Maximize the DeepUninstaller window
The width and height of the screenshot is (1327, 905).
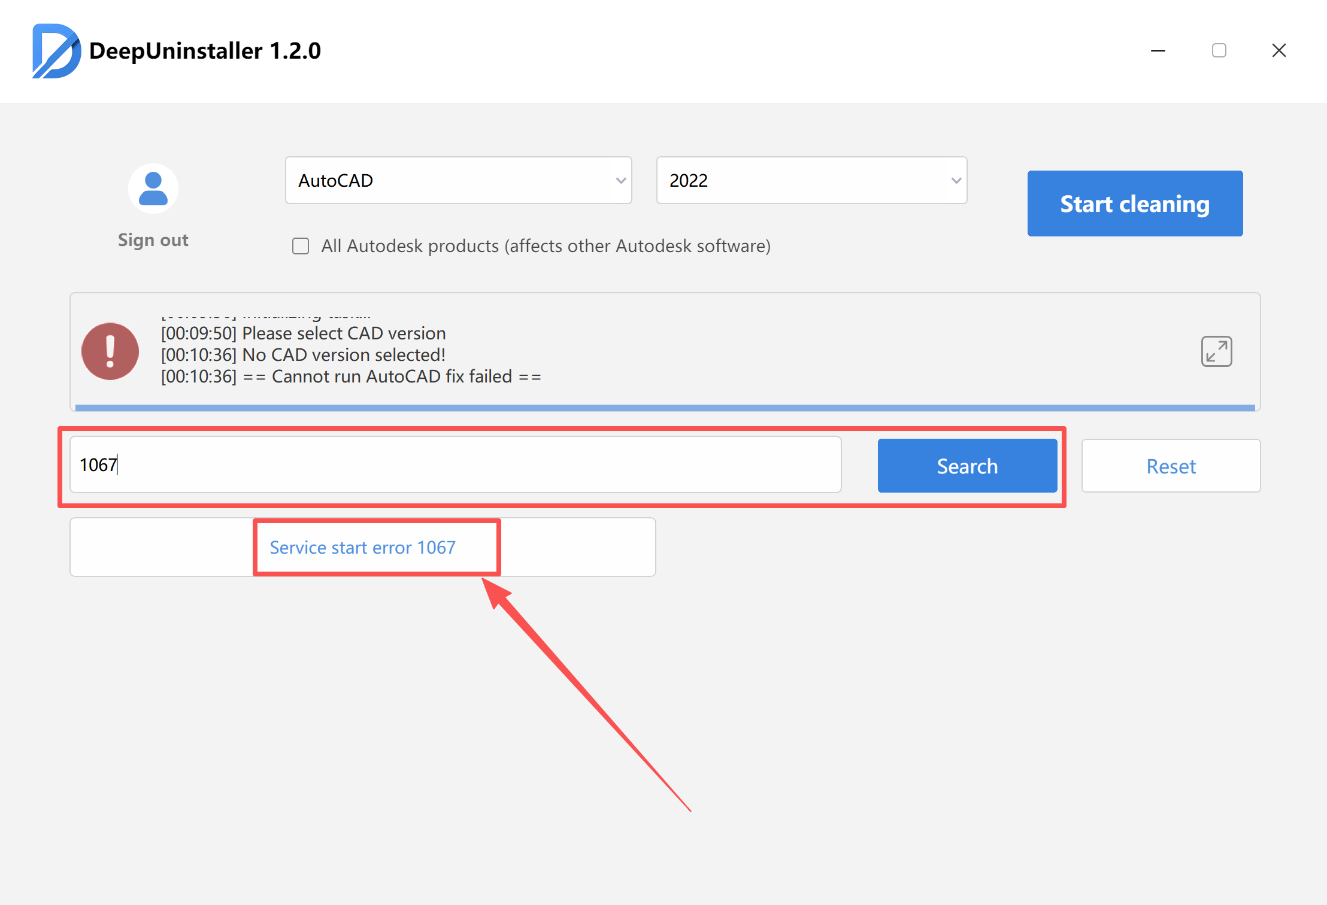point(1219,51)
